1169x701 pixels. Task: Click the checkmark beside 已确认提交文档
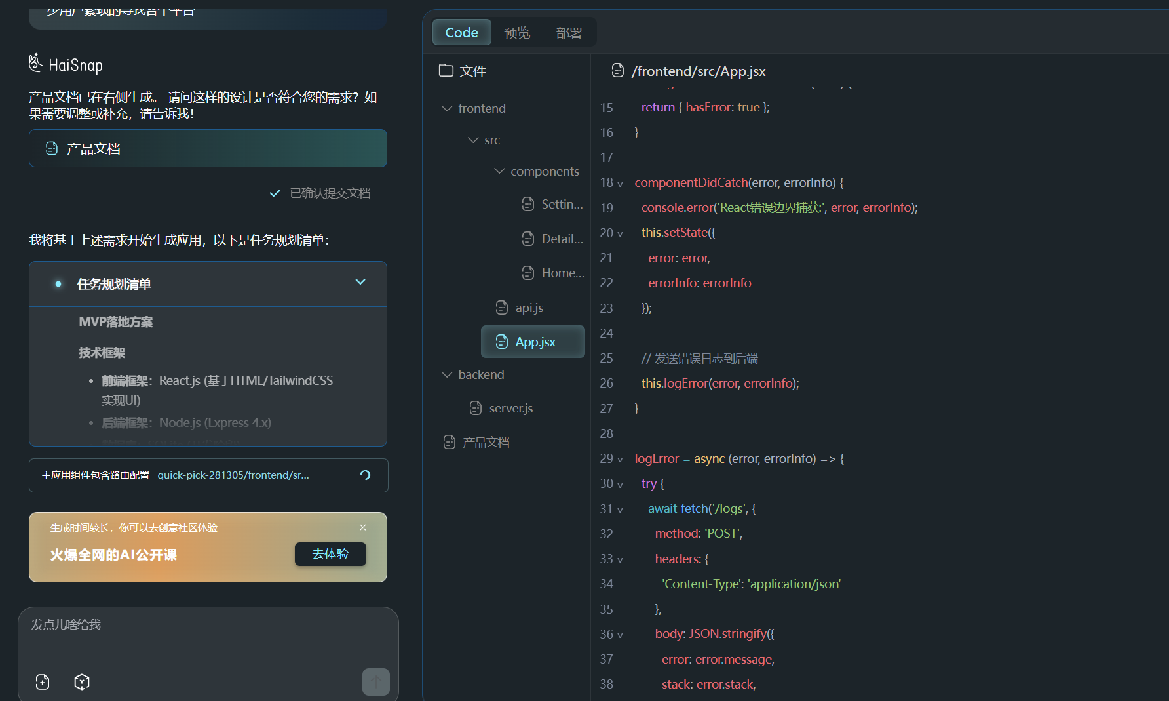[x=275, y=193]
